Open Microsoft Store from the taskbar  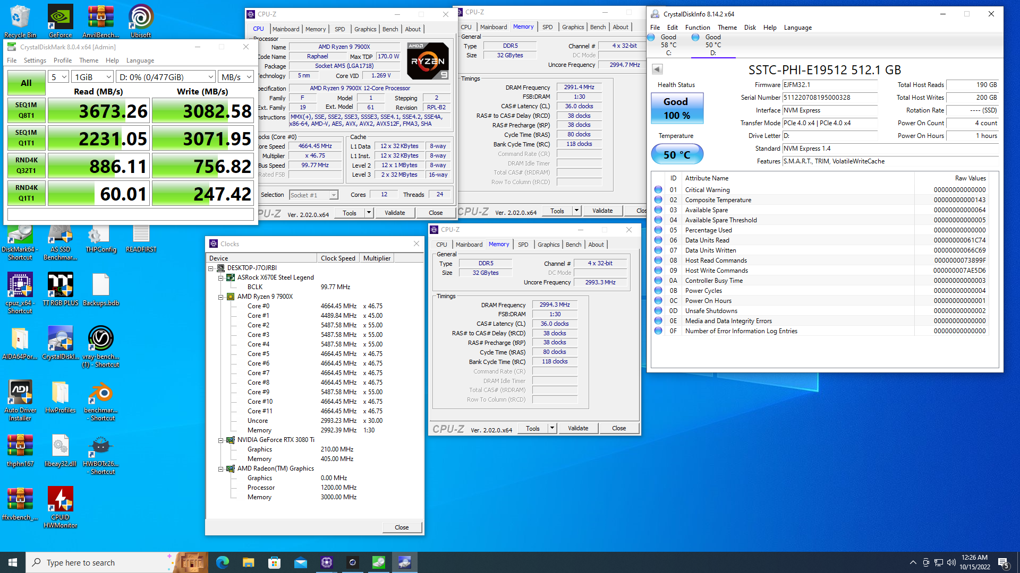pos(274,562)
